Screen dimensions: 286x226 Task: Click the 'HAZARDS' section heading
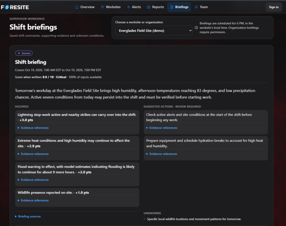coord(22,106)
